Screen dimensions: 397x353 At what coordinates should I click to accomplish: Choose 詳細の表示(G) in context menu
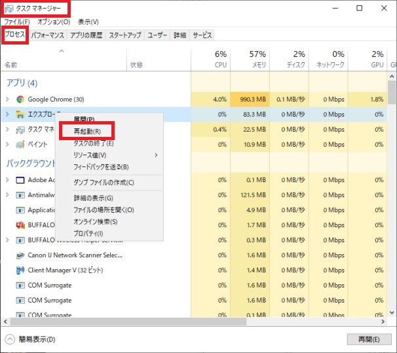click(94, 198)
